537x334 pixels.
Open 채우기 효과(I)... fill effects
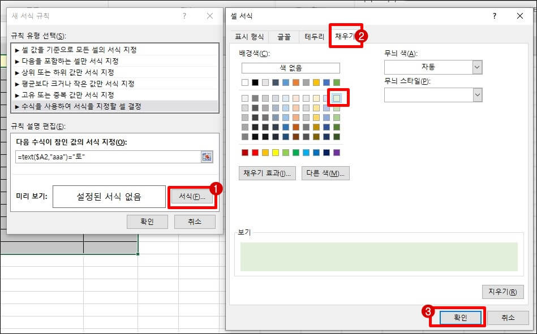coord(267,173)
